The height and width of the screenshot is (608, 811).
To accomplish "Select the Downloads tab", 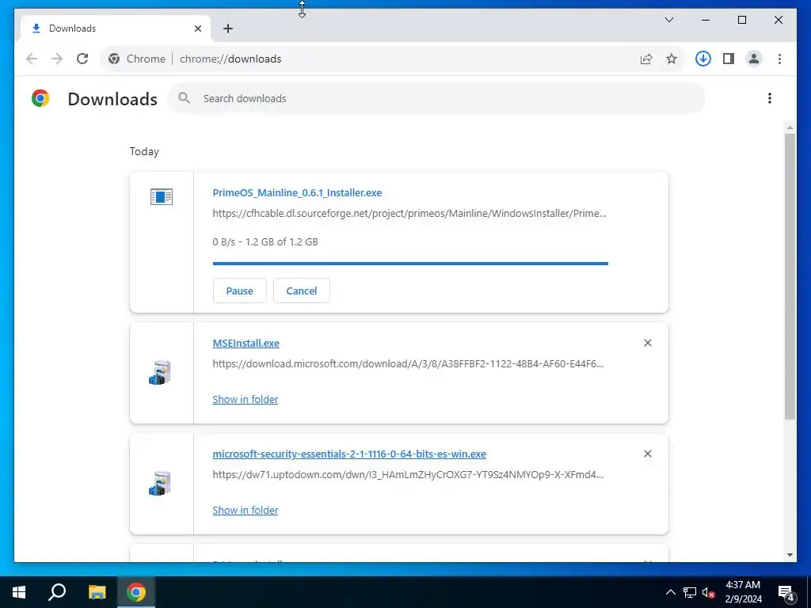I will pos(116,28).
